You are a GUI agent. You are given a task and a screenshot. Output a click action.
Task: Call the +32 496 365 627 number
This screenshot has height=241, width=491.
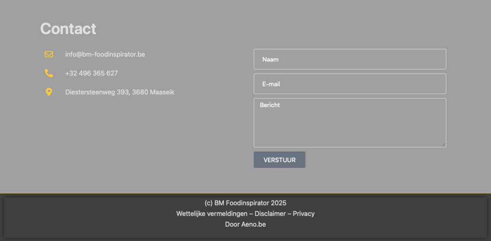(x=91, y=73)
